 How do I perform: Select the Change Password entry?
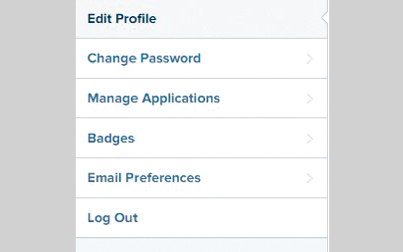tap(144, 58)
